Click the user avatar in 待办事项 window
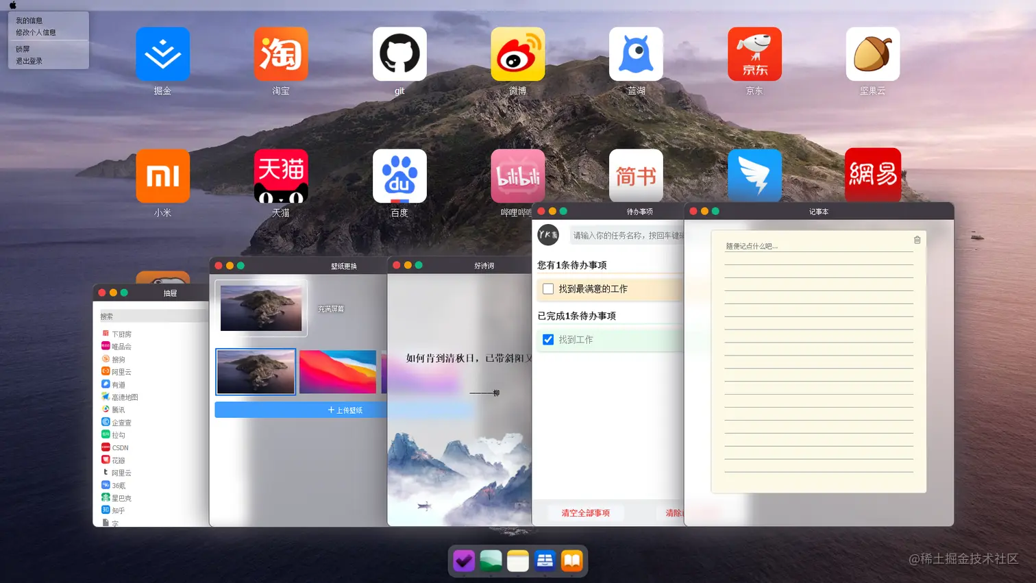This screenshot has height=583, width=1036. (x=548, y=235)
